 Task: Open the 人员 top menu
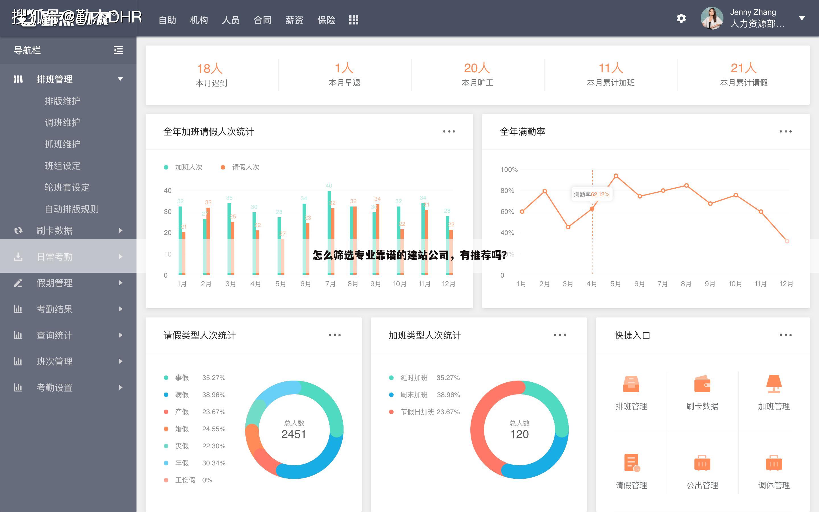coord(231,20)
